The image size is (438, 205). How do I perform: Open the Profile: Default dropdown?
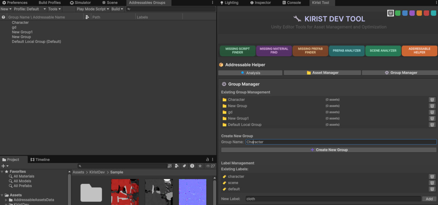30,9
